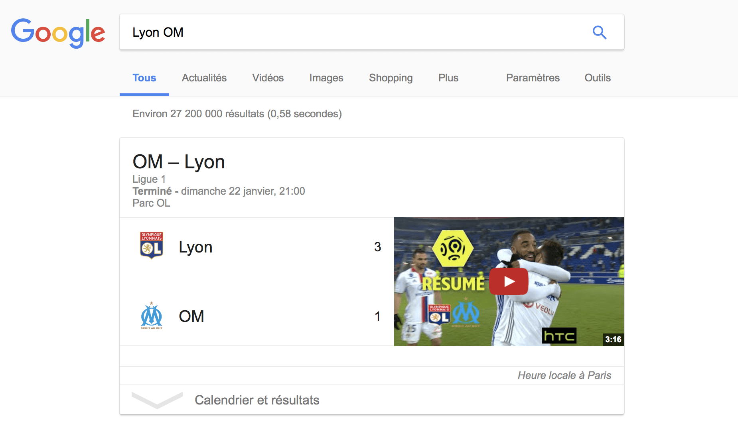Click the Parc OL venue text

[151, 203]
